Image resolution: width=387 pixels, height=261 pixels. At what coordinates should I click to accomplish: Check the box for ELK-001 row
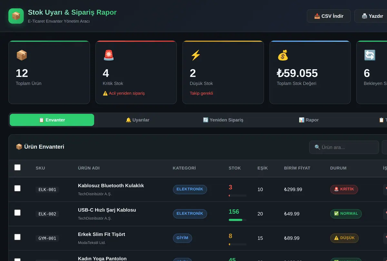tap(17, 188)
